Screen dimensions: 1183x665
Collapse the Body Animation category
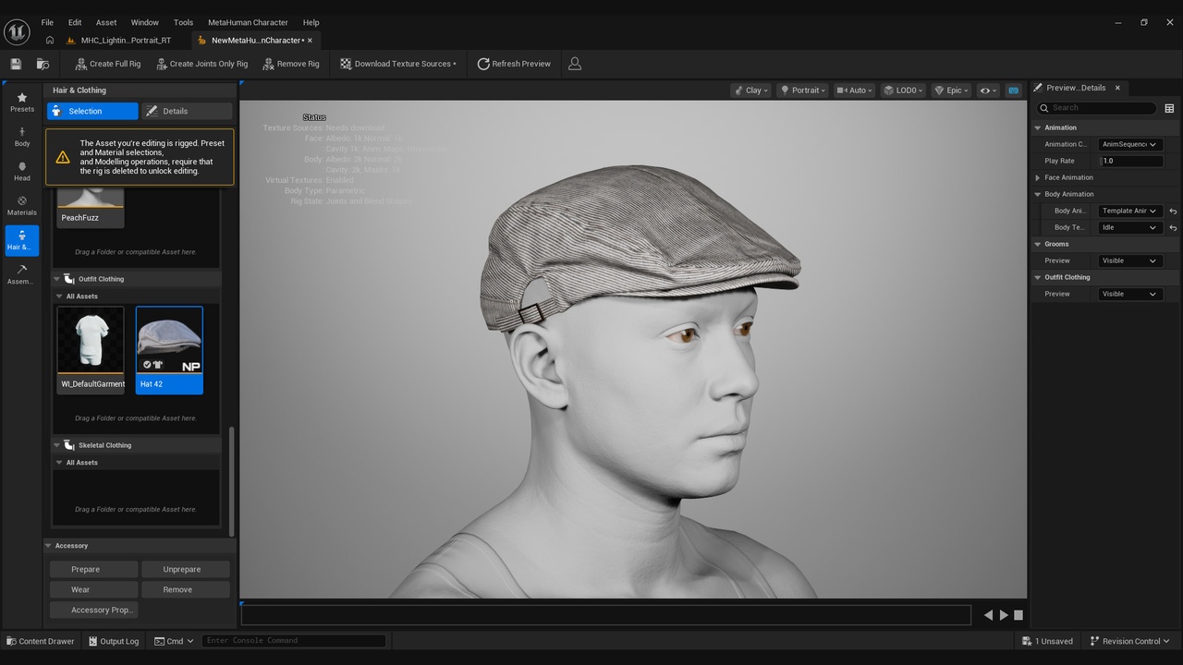pos(1038,194)
